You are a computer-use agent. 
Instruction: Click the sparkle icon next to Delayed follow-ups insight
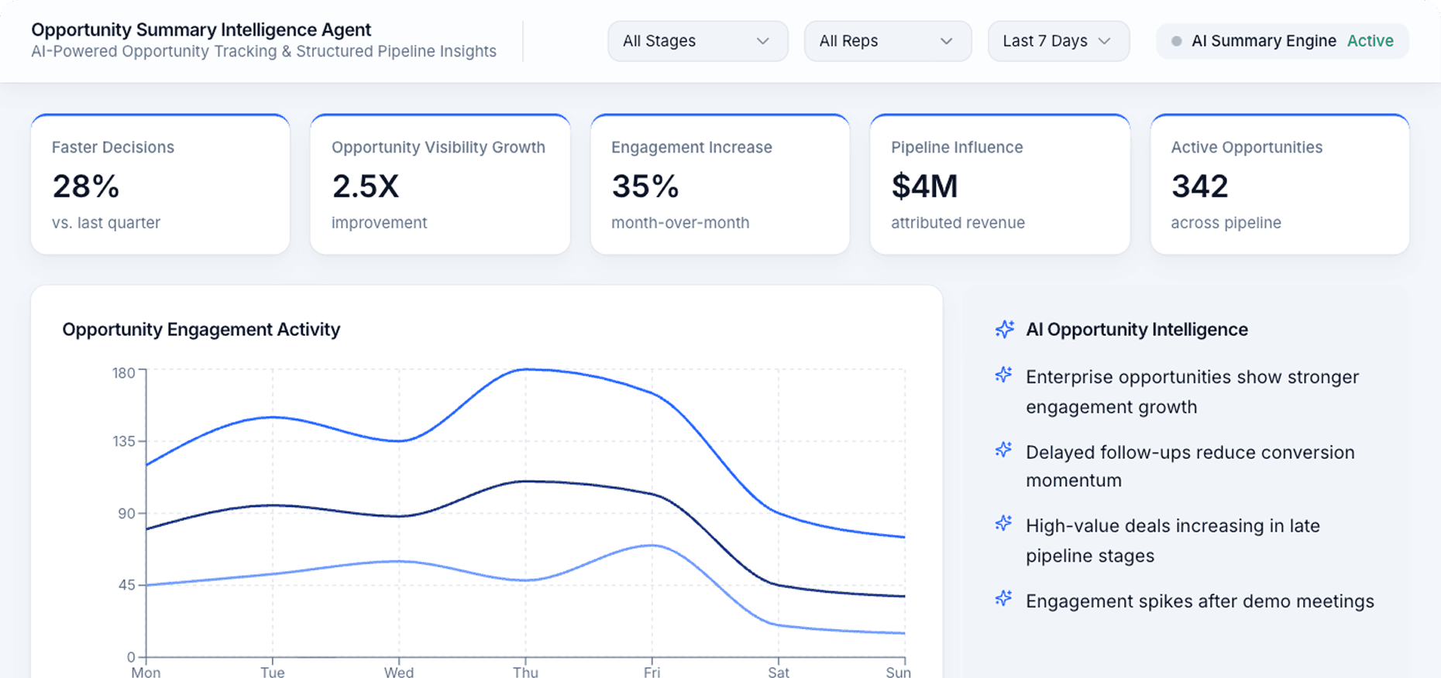coord(1004,450)
